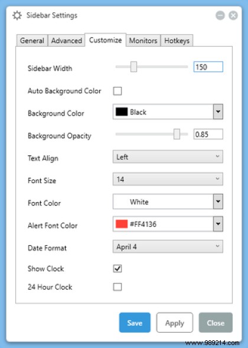Click the Sidebar Settings title text
Screen dimensions: 248x348
(52, 15)
